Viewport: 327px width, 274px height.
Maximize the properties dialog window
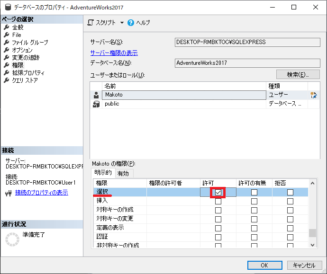(294, 7)
